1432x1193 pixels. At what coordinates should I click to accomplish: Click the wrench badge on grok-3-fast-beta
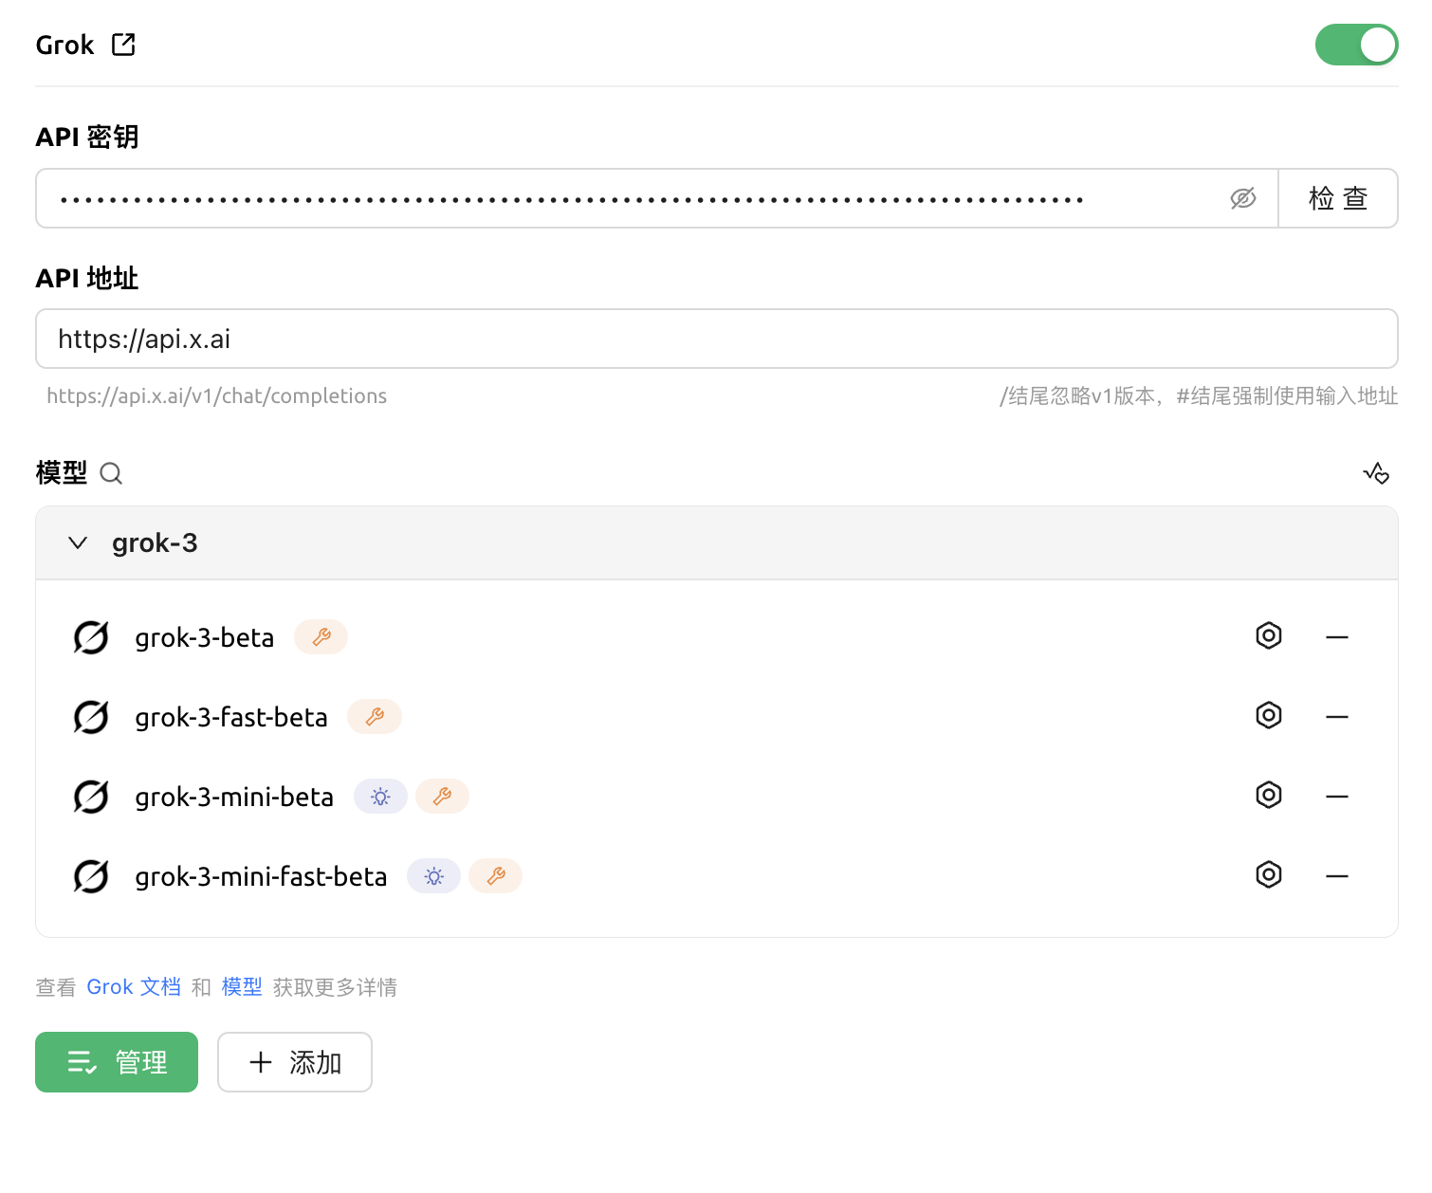point(374,717)
